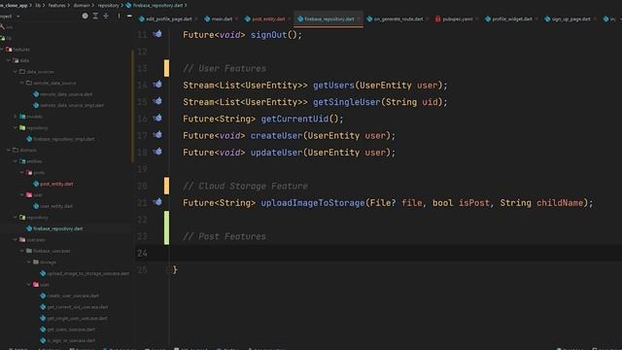Click the Dart file icon of user_entity.dart
Screen dimensions: 622x350
36,206
